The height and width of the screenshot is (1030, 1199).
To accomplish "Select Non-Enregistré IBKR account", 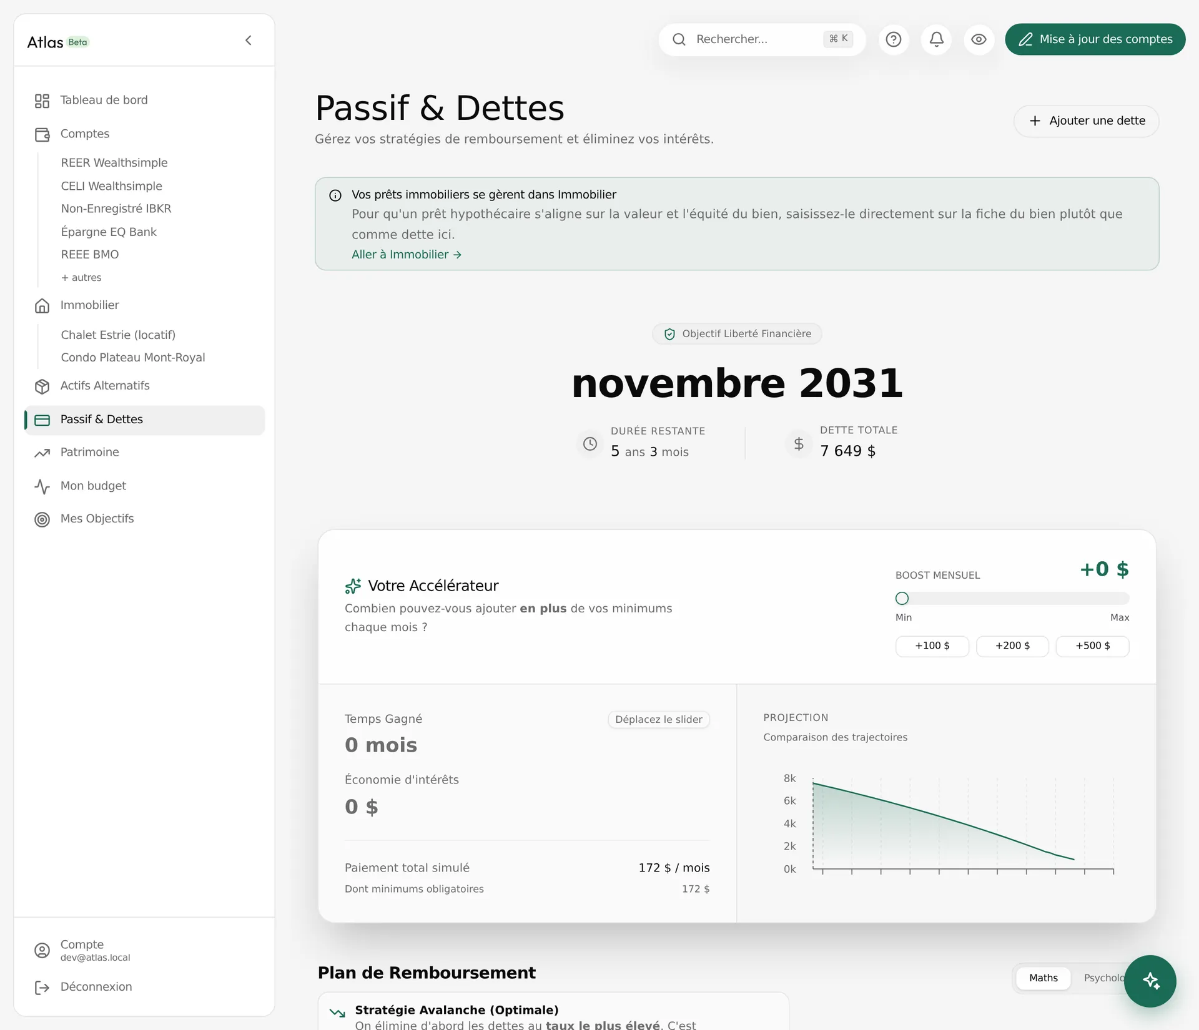I will pos(116,208).
